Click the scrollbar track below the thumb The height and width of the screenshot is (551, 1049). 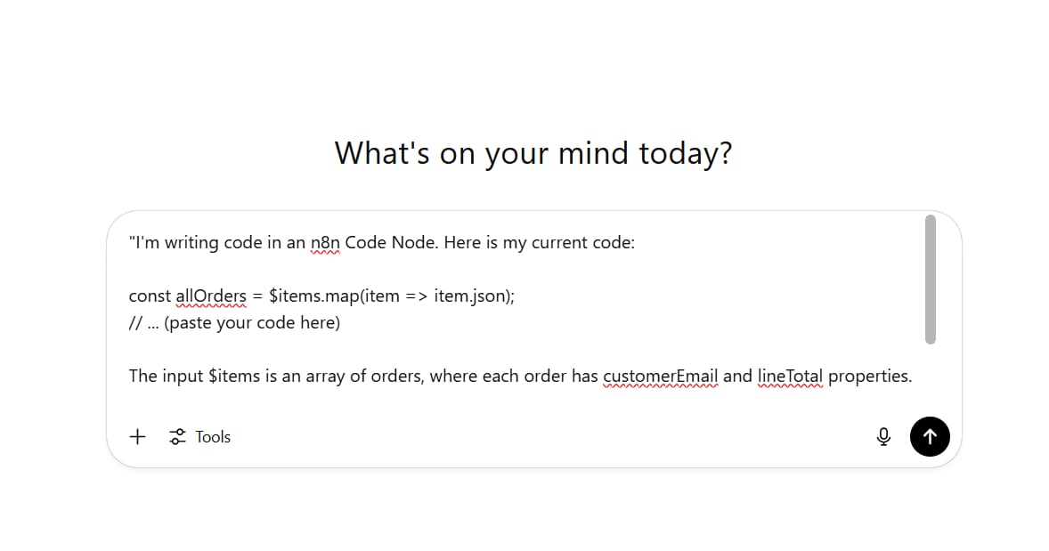pos(930,375)
